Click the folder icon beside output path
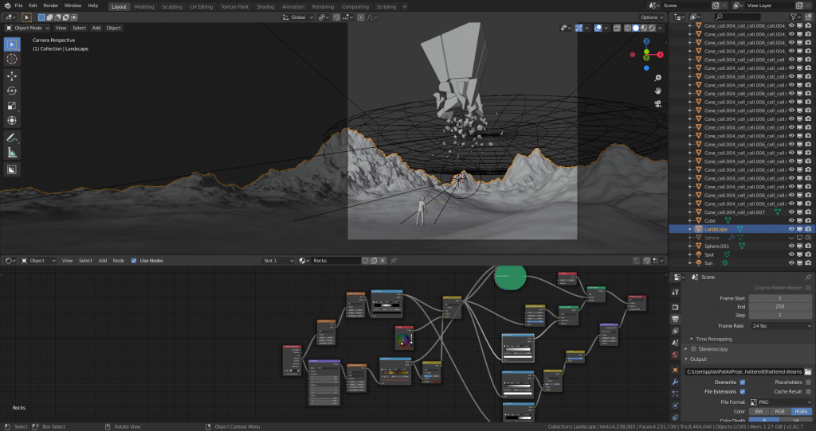Viewport: 816px width, 431px height. pyautogui.click(x=807, y=371)
